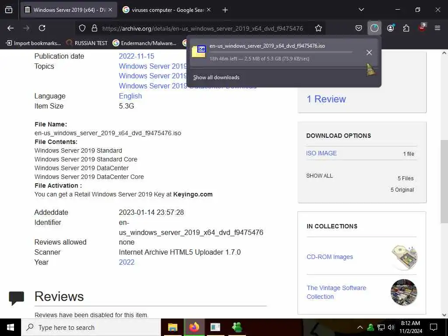The height and width of the screenshot is (336, 448).
Task: Open Firefox View icon in tab bar
Action: click(x=9, y=10)
